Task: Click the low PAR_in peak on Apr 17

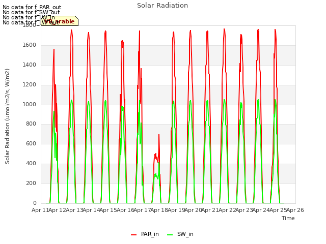Action: 159,135
